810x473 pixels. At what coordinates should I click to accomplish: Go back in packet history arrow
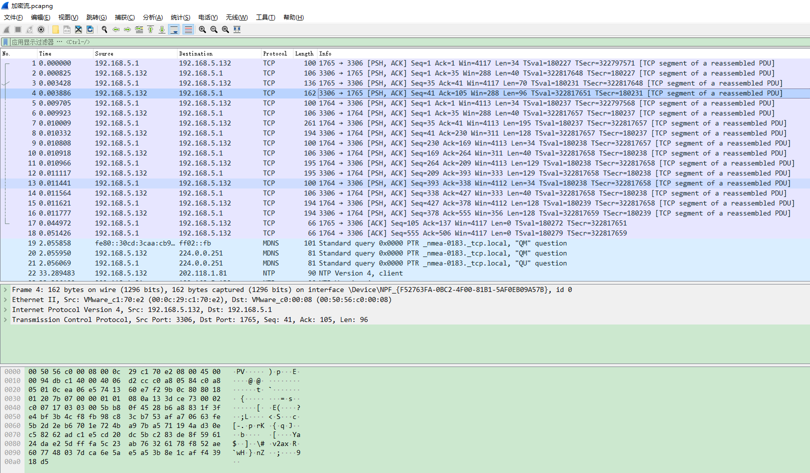[116, 29]
